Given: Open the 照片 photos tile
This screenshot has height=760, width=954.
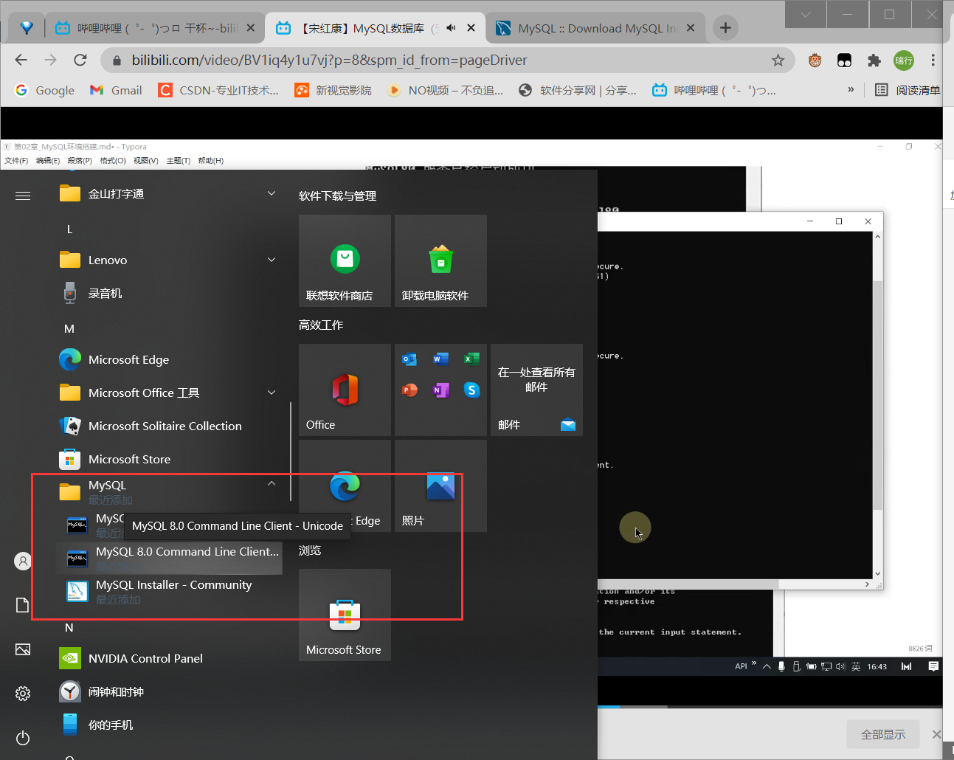Looking at the screenshot, I should pyautogui.click(x=440, y=486).
